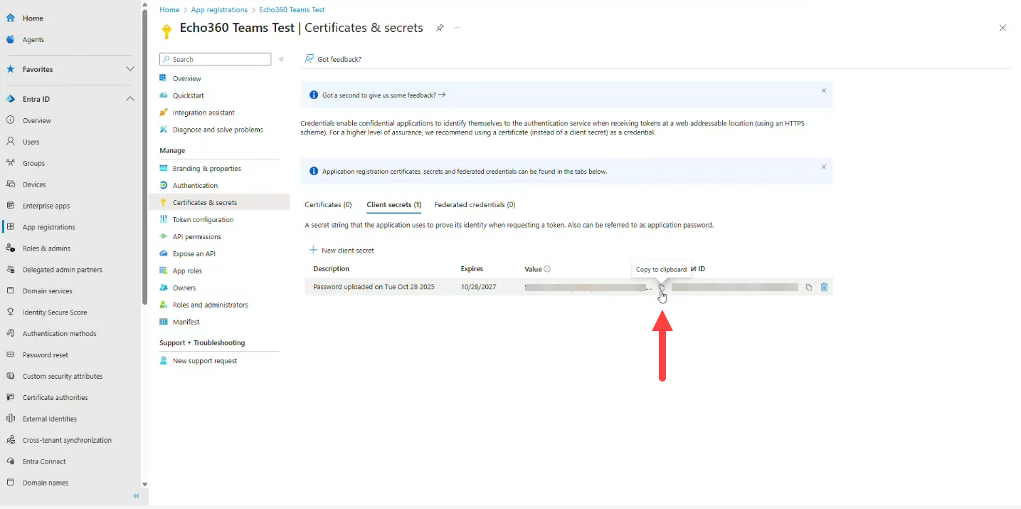Copy the client secret Value to clipboard
Screen dimensions: 1021x509
coord(662,287)
